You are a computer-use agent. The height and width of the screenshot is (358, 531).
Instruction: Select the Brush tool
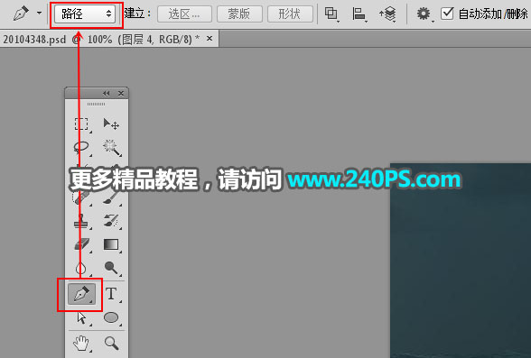111,197
